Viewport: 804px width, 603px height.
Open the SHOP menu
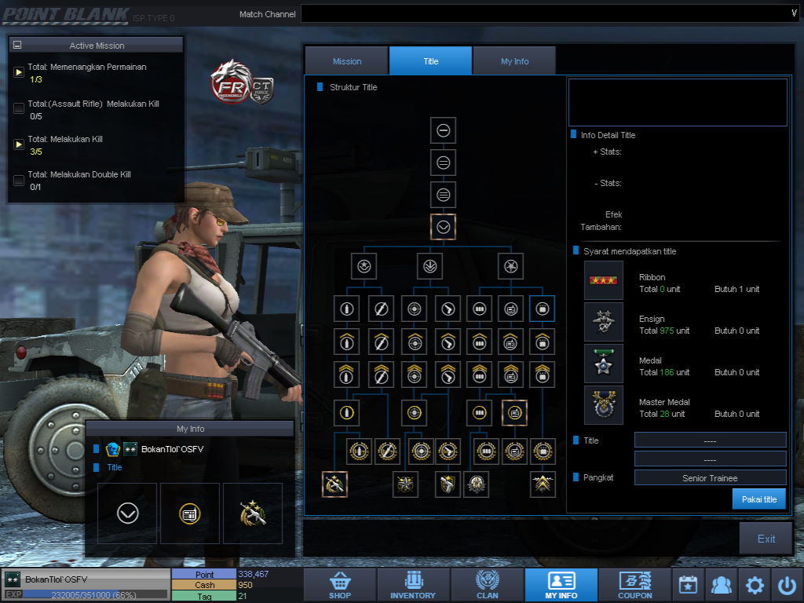pos(340,585)
